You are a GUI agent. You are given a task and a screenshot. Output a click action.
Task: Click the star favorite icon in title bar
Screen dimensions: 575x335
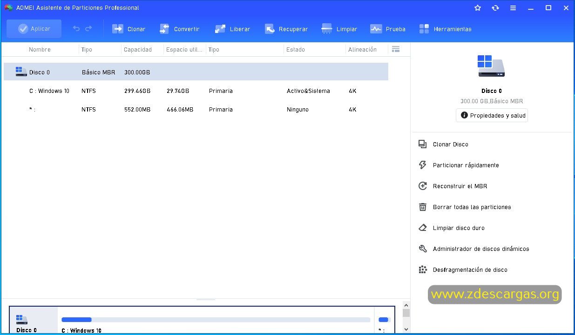click(477, 8)
